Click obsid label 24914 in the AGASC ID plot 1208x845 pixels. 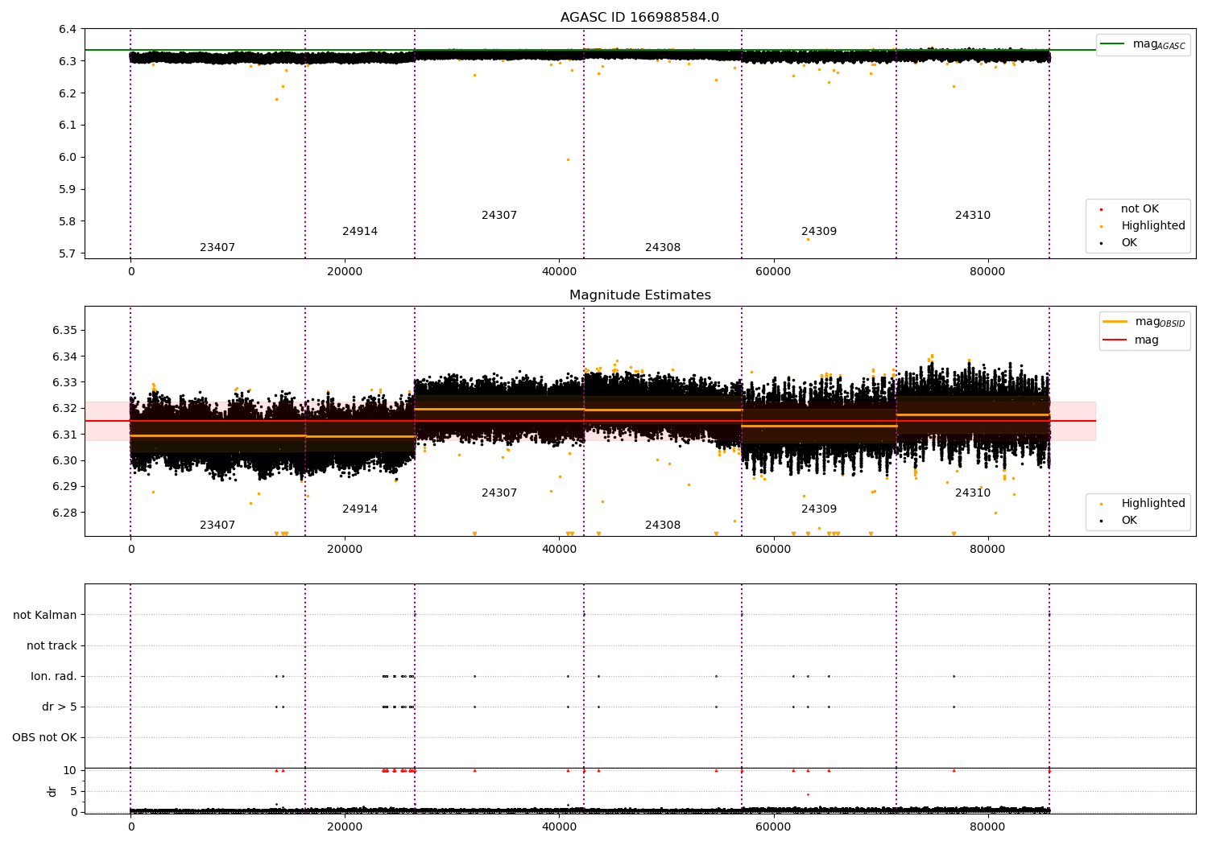[360, 232]
